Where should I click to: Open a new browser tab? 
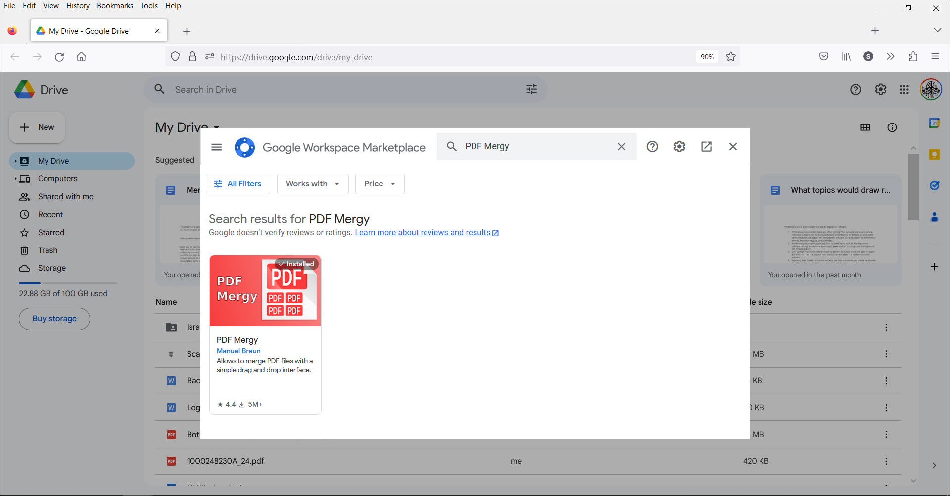click(187, 32)
